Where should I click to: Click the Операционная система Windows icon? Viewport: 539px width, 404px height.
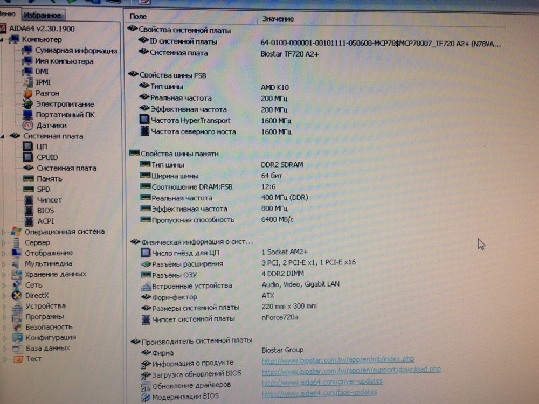click(16, 231)
